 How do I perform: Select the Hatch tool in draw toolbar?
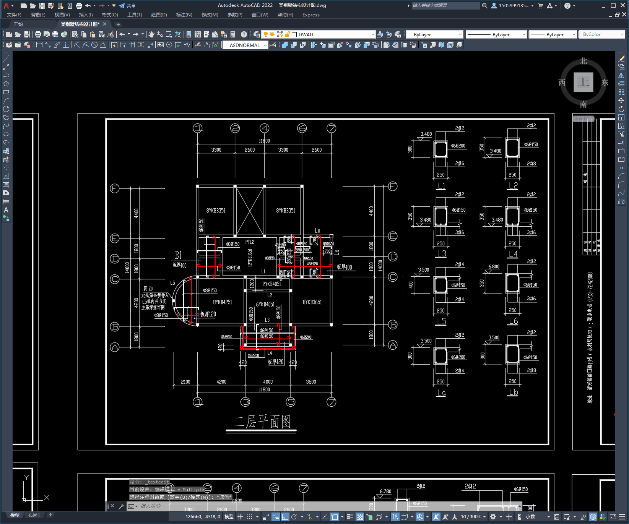pos(6,176)
